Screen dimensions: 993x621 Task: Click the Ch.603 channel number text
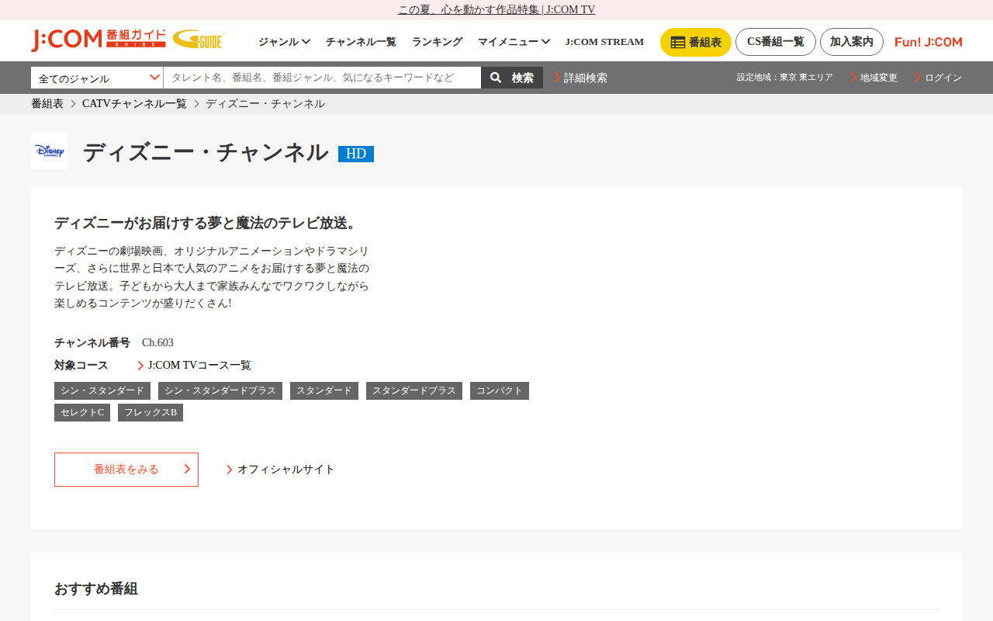tap(157, 343)
